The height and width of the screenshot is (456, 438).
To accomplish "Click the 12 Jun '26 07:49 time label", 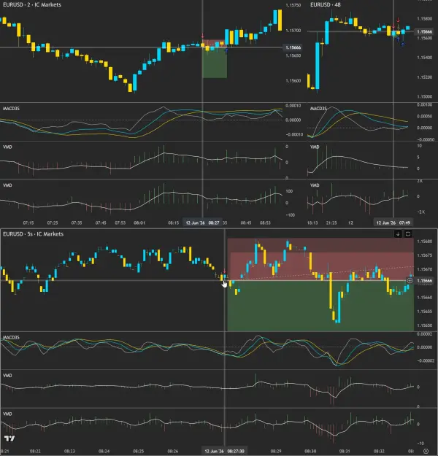I will [393, 223].
